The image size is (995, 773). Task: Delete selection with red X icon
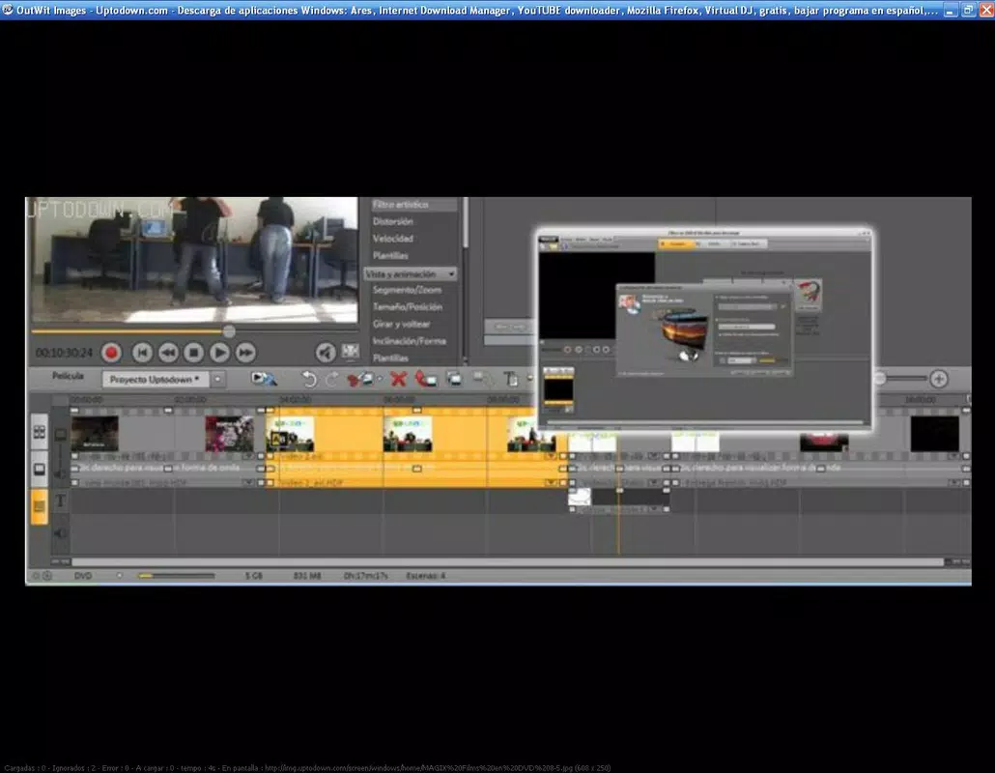399,380
